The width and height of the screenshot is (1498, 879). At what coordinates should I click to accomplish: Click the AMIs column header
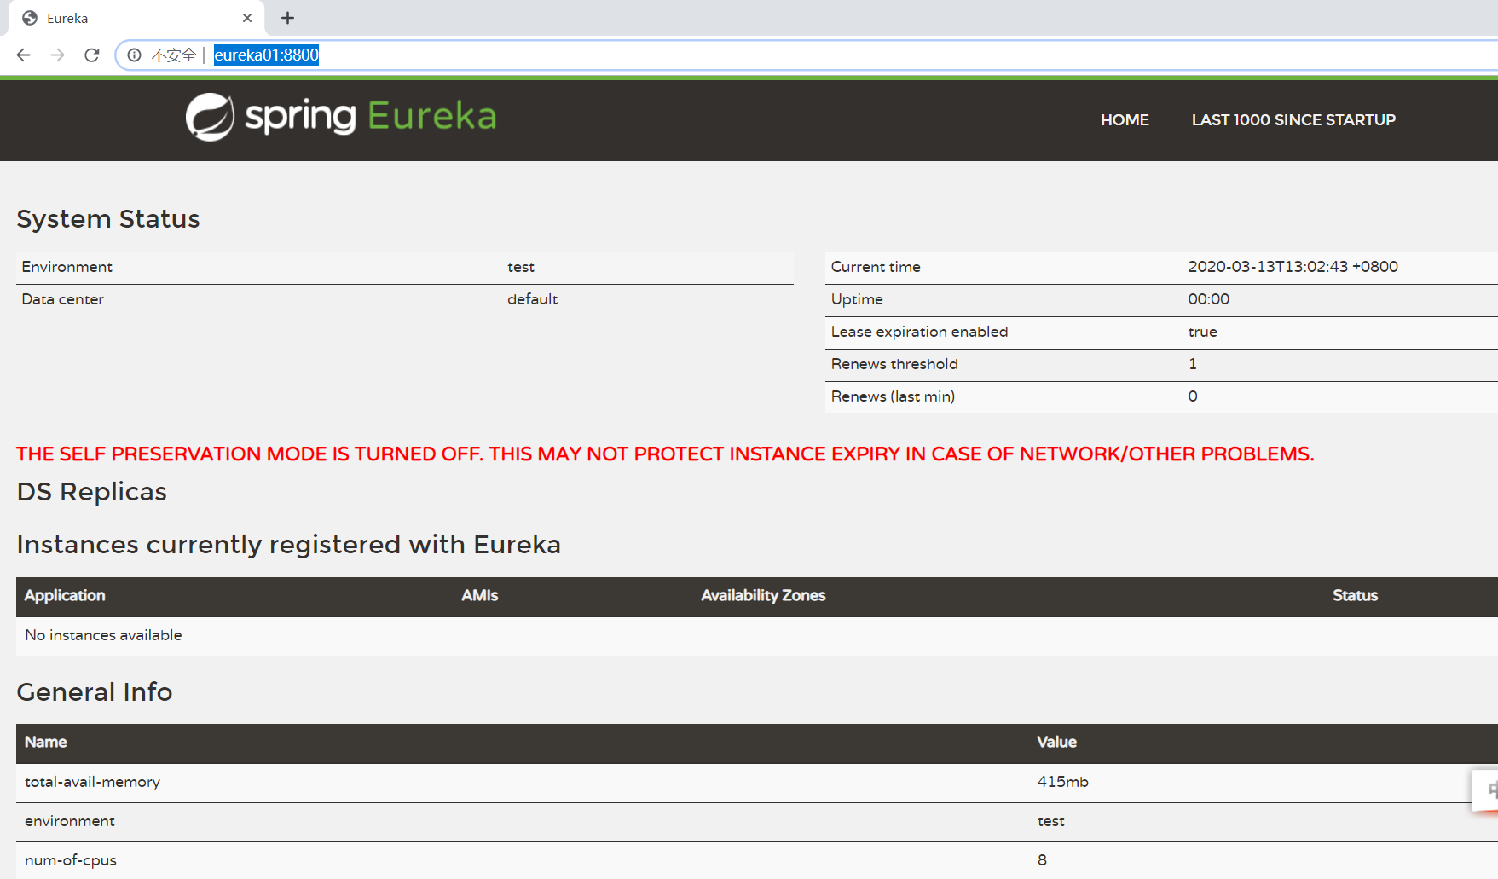point(480,596)
